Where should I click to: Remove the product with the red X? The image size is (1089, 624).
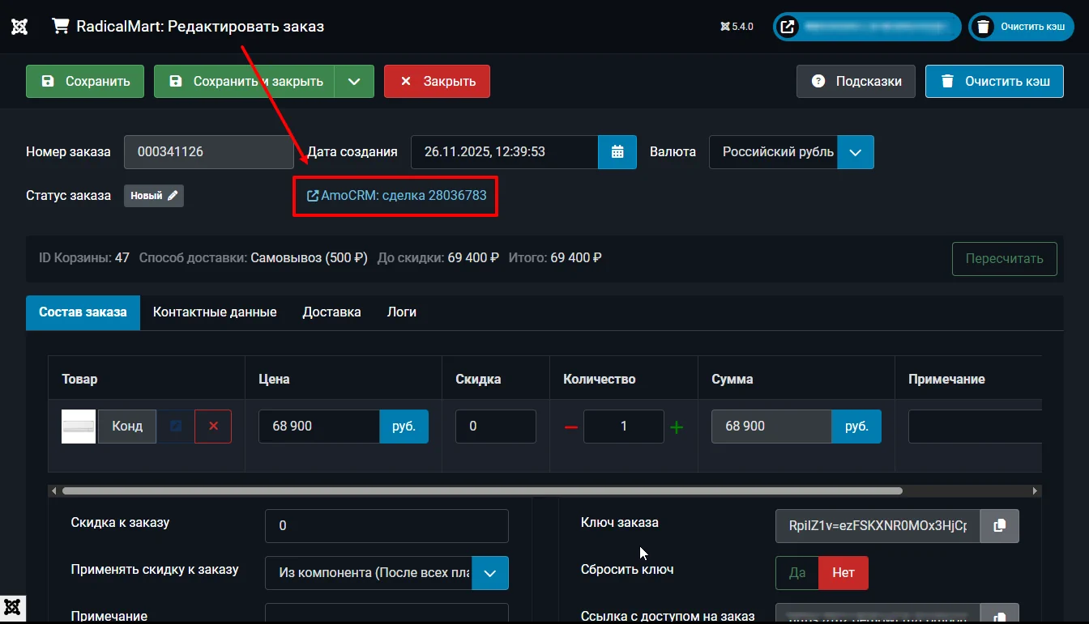213,427
